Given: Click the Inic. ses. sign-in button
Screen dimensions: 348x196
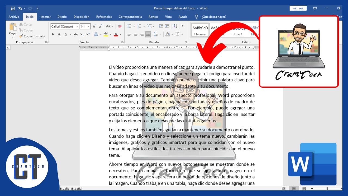Looking at the screenshot, I should pyautogui.click(x=298, y=8).
